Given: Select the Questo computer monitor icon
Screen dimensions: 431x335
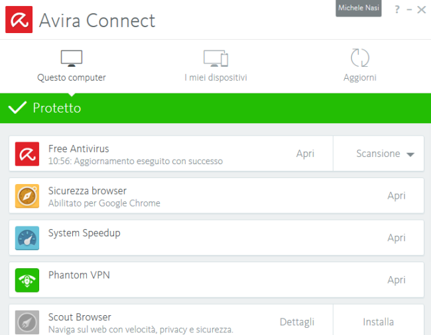Looking at the screenshot, I should 72,58.
